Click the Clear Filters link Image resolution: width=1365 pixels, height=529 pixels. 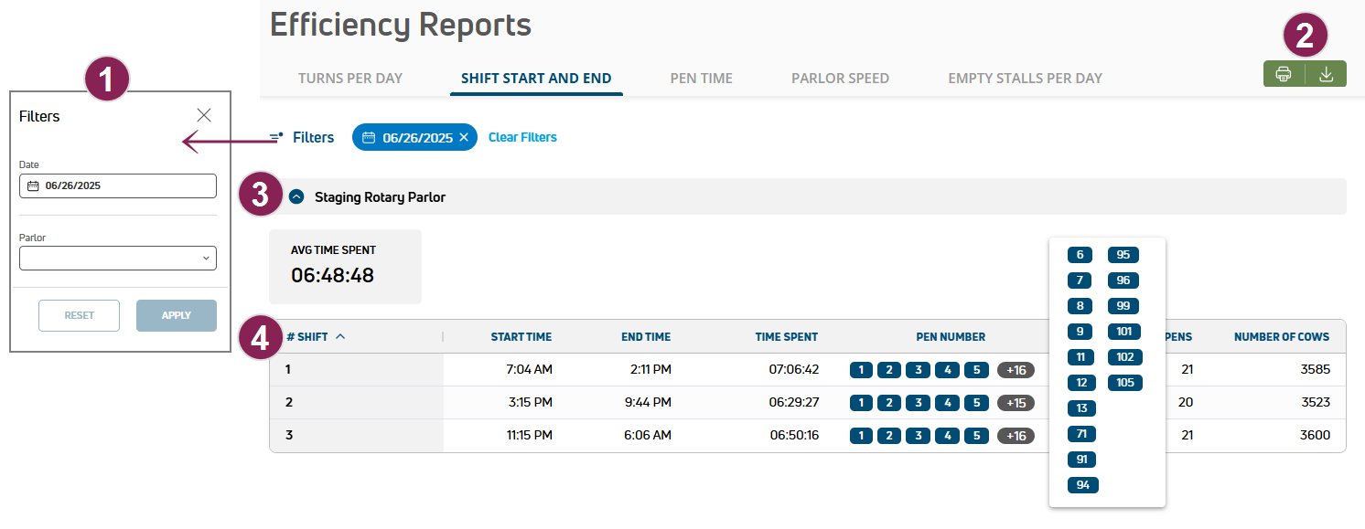point(522,137)
